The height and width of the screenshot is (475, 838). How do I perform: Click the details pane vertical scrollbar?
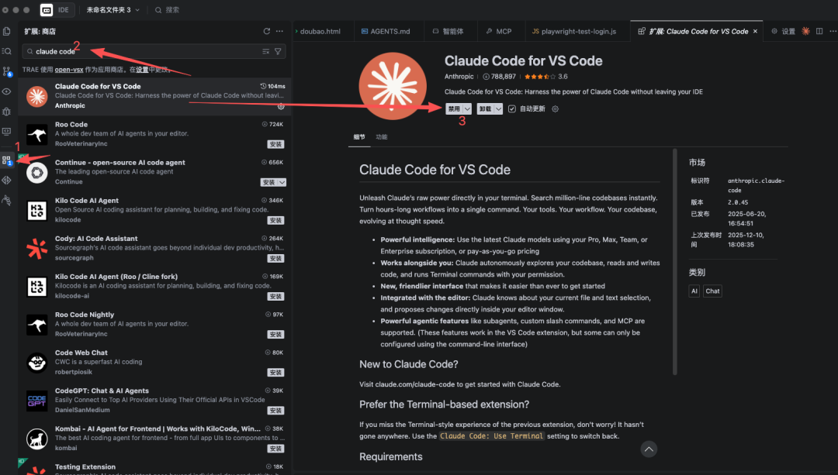[x=675, y=261]
